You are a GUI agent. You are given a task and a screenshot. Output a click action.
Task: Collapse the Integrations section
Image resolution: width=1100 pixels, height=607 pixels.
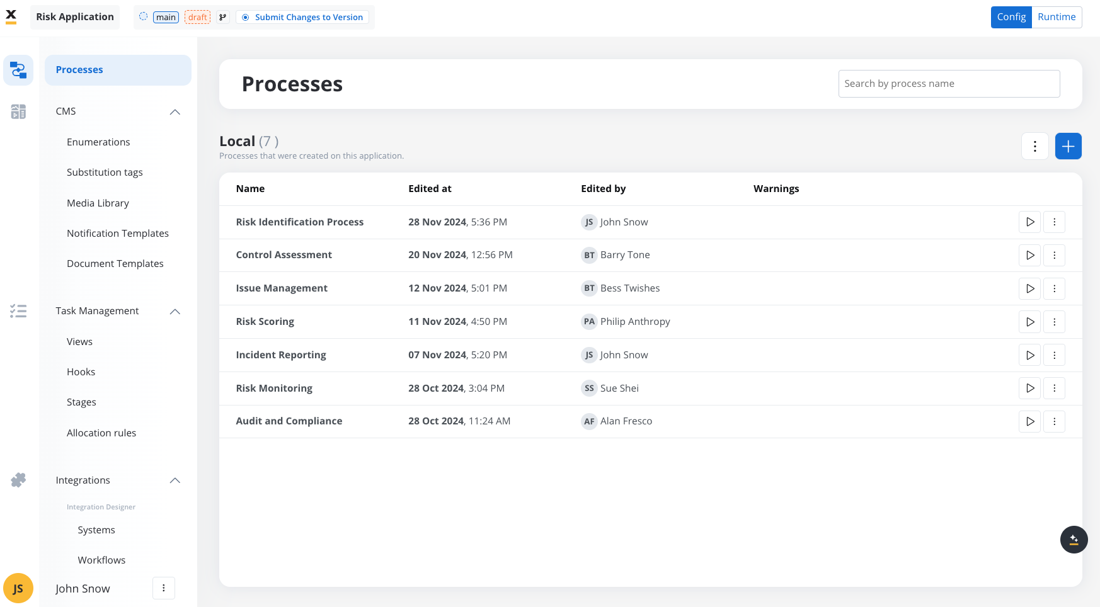[175, 480]
